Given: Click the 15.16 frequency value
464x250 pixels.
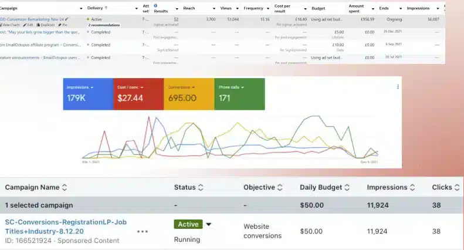Looking at the screenshot, I should click(x=265, y=19).
